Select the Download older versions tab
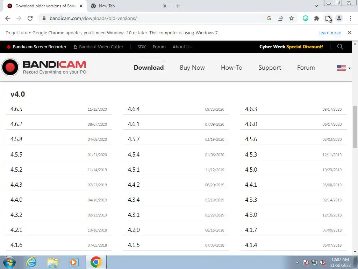 [45, 6]
